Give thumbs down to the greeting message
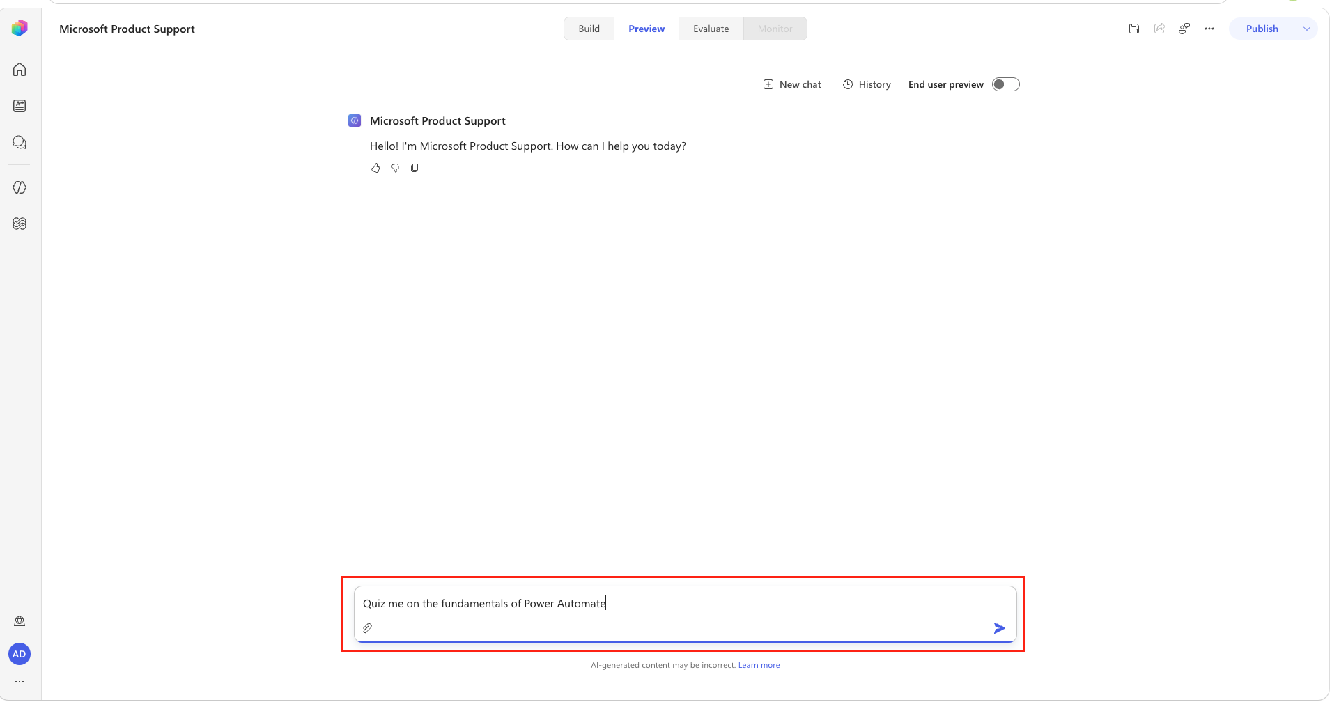Viewport: 1332px width, 702px height. pyautogui.click(x=395, y=168)
